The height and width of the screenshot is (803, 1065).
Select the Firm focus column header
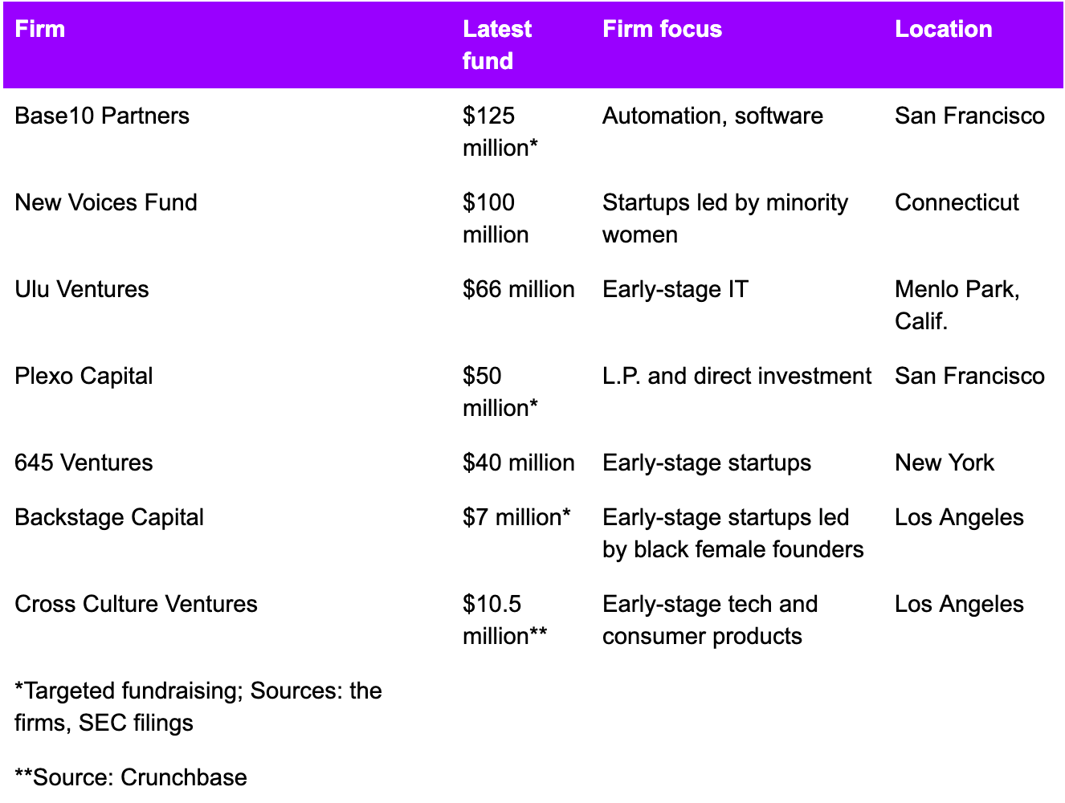663,29
